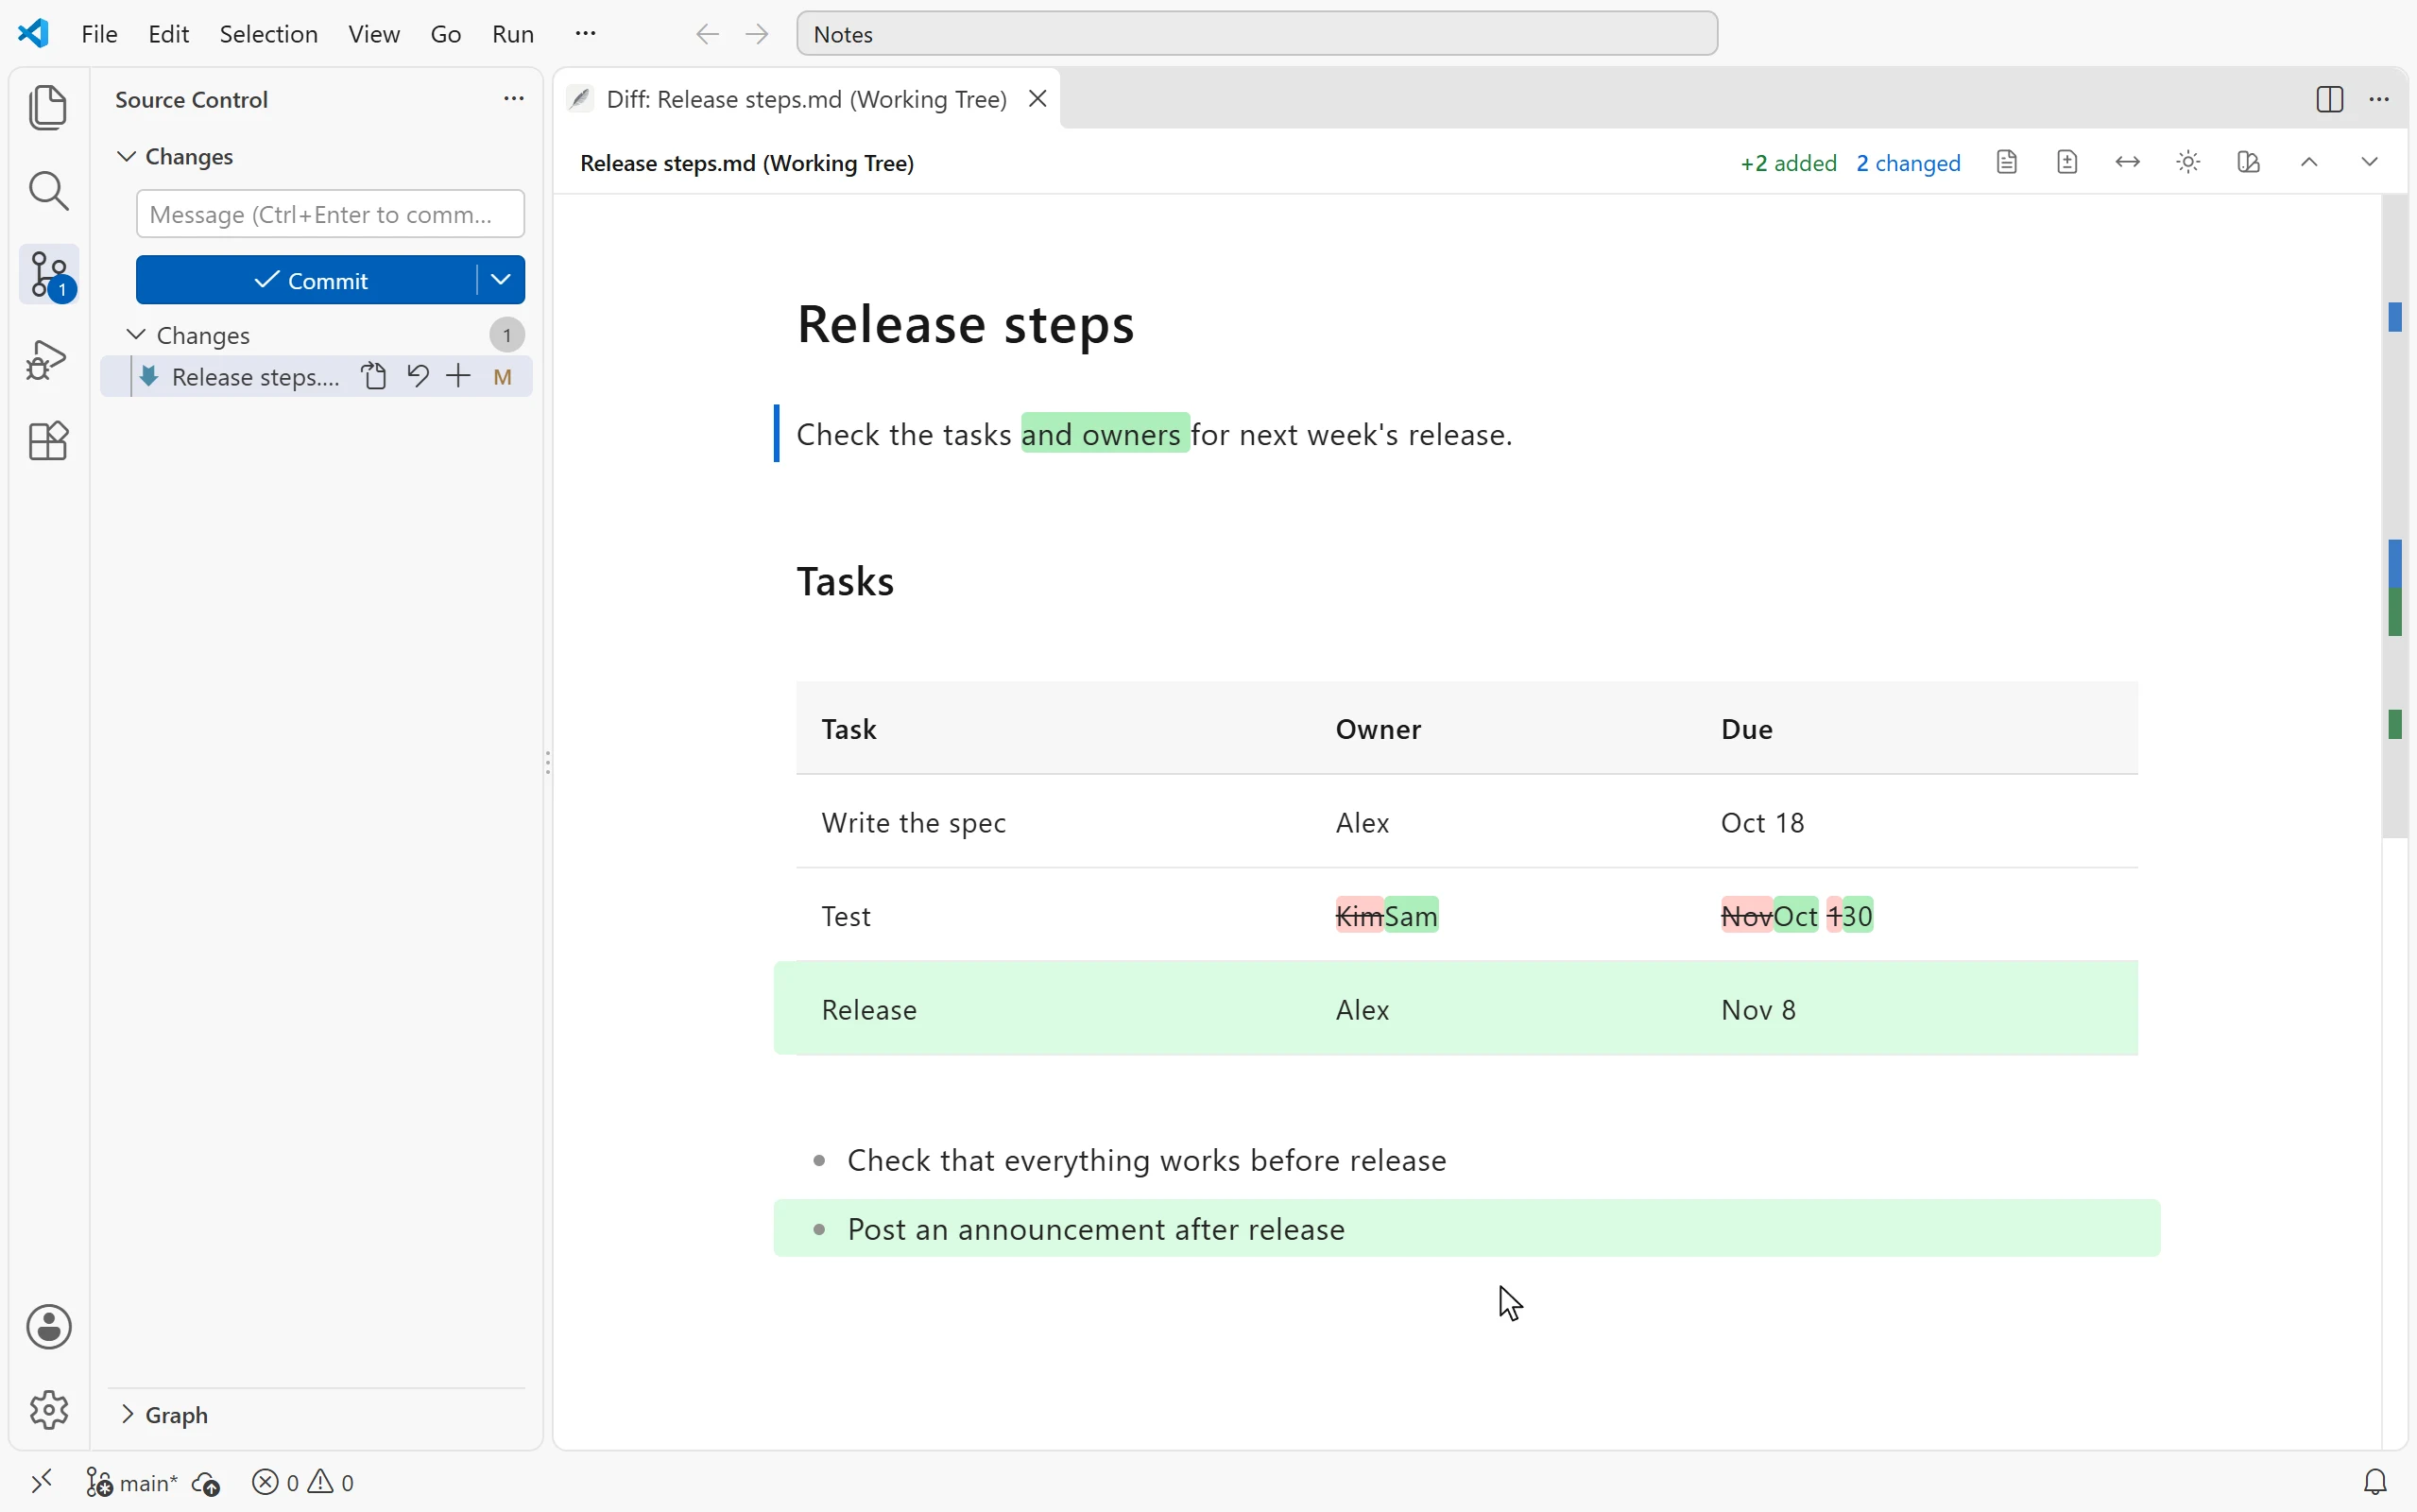
Task: Open the Search view in activity bar
Action: coord(48,190)
